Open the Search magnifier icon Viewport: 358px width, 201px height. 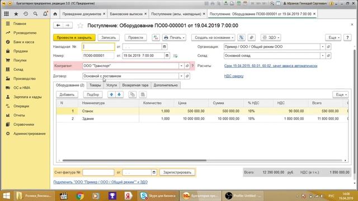[x=35, y=14]
